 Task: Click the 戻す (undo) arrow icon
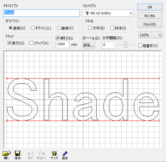31,154
